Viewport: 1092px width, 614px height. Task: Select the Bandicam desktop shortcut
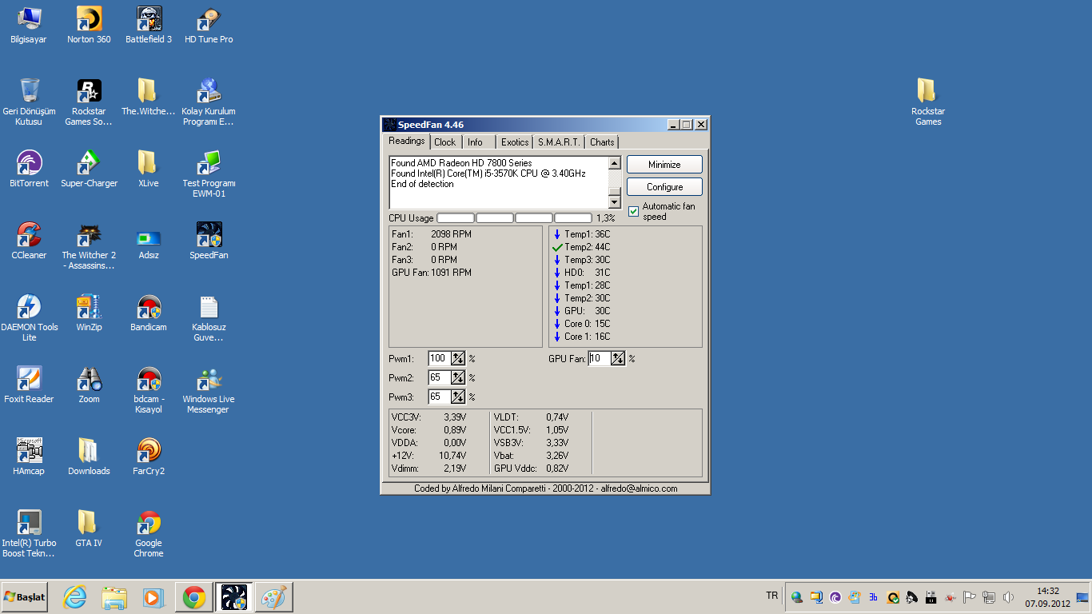[149, 313]
